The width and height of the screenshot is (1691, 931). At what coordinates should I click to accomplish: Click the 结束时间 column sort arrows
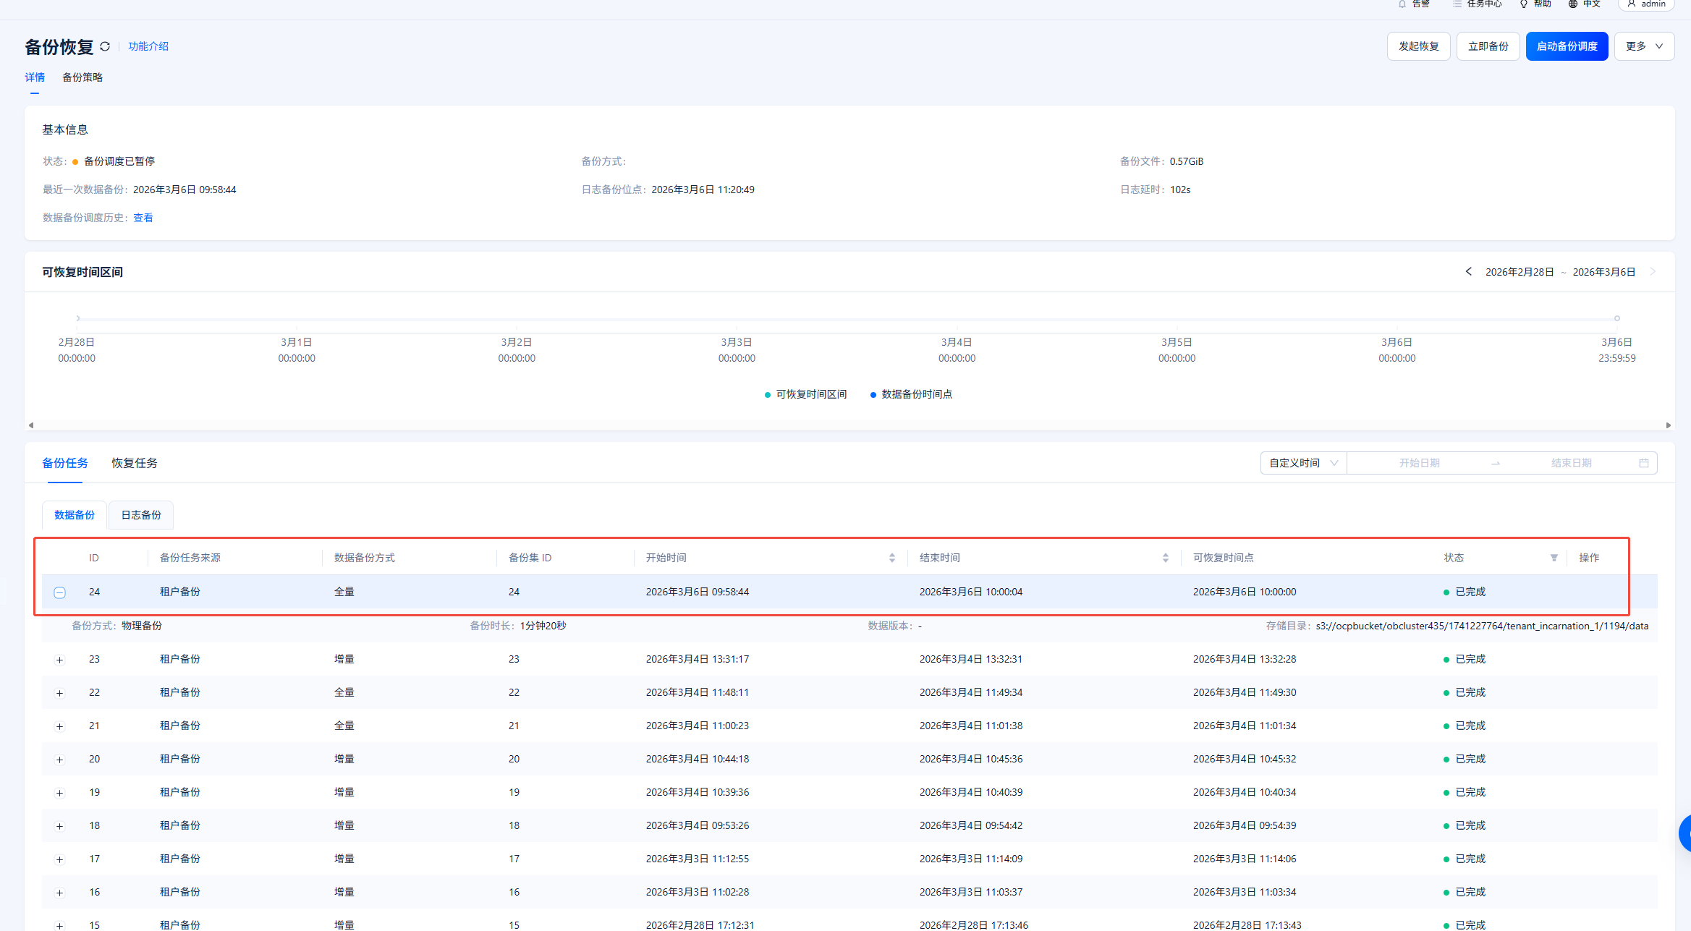tap(1165, 558)
